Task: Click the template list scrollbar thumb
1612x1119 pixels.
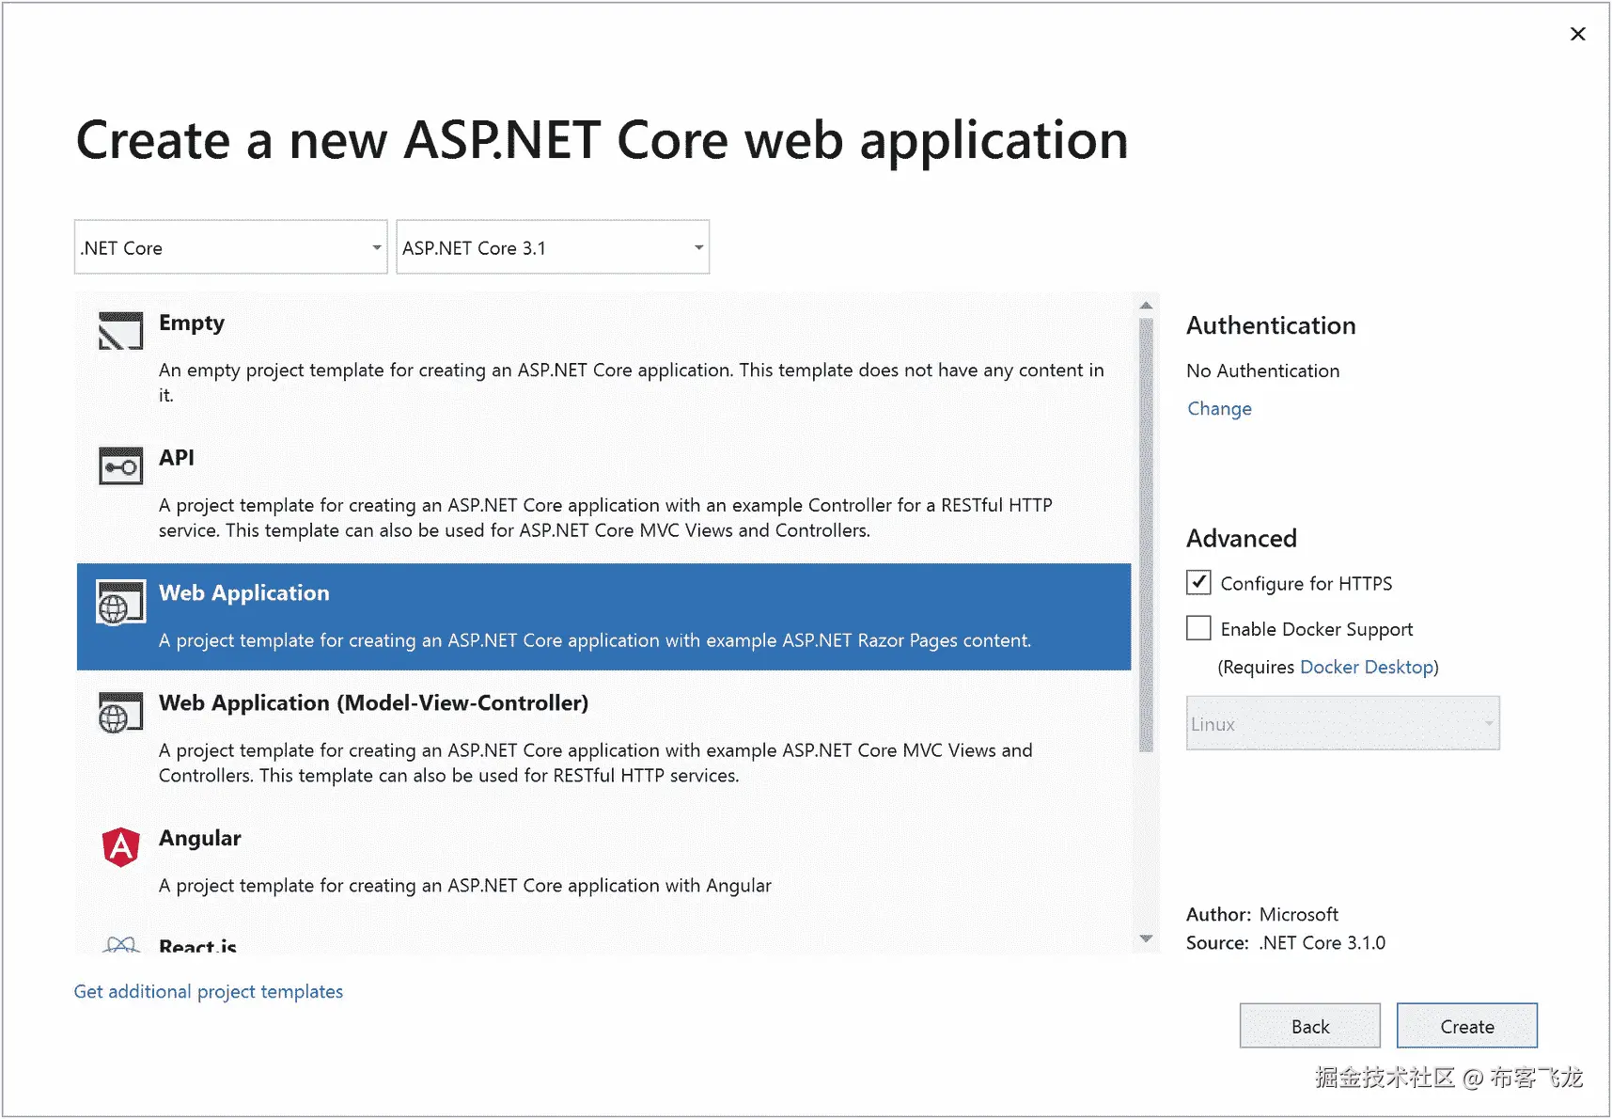Action: click(1146, 534)
